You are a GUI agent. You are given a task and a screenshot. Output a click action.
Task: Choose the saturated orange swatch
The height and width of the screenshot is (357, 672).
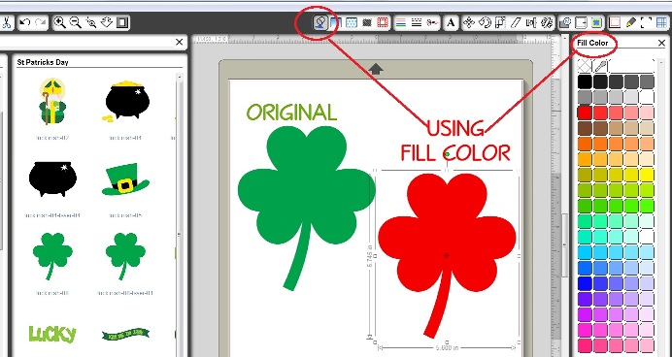coord(585,144)
